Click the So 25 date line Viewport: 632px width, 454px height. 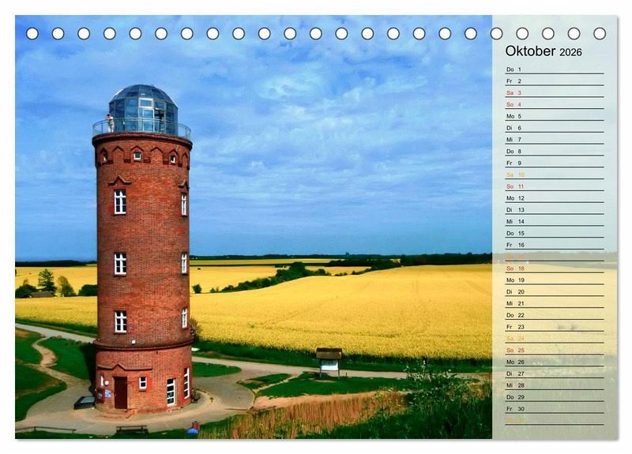pos(554,350)
